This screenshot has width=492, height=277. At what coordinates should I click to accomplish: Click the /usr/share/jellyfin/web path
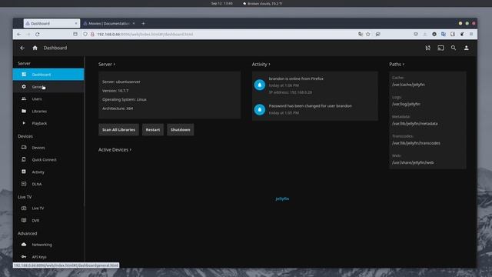tap(413, 162)
